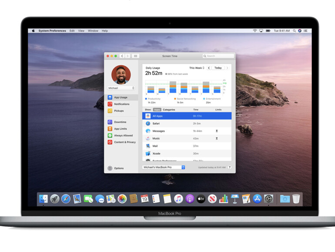
Task: Open Trash in the Dock
Action: pos(296,199)
